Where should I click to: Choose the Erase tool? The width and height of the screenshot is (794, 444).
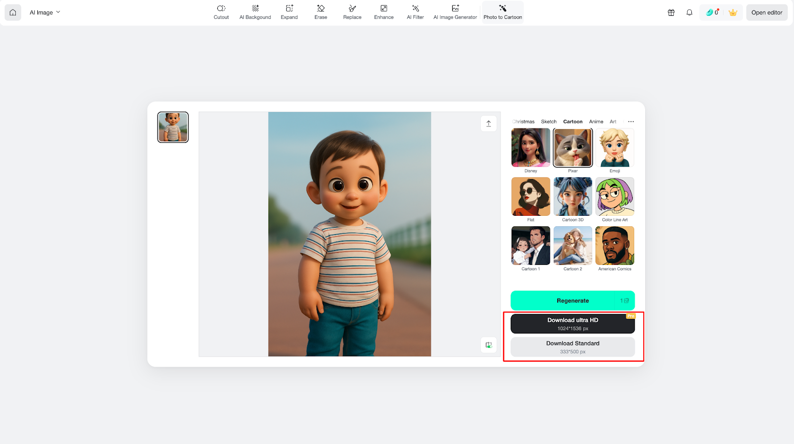coord(321,12)
